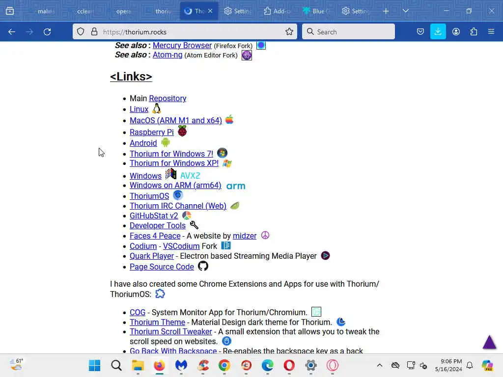
Task: Open Thorium for Windows XP! link
Action: 174,163
